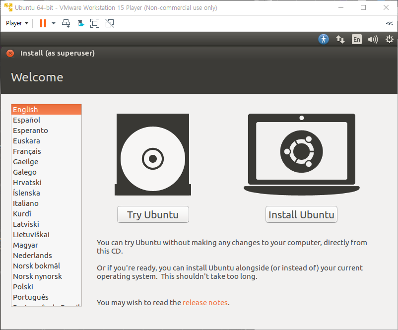The height and width of the screenshot is (330, 398).
Task: Select English in the language list
Action: pos(47,109)
